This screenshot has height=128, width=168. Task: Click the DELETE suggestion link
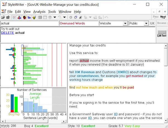click(x=8, y=33)
